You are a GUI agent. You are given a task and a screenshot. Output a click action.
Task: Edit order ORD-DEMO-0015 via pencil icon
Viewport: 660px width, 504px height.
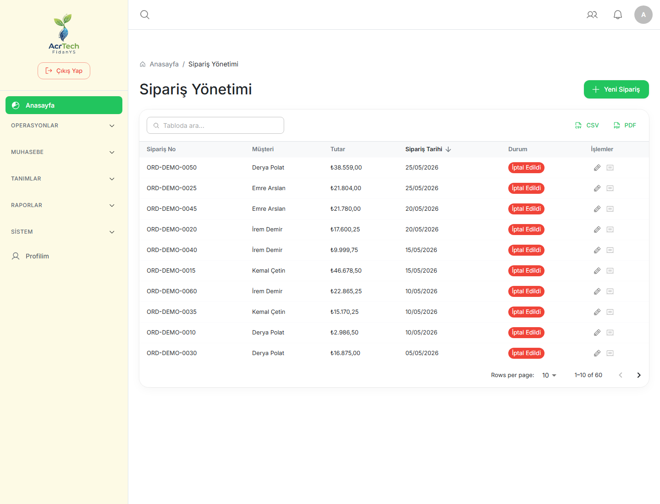pyautogui.click(x=597, y=271)
